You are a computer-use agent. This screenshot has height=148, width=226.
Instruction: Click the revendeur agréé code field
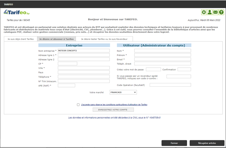coord(179,76)
